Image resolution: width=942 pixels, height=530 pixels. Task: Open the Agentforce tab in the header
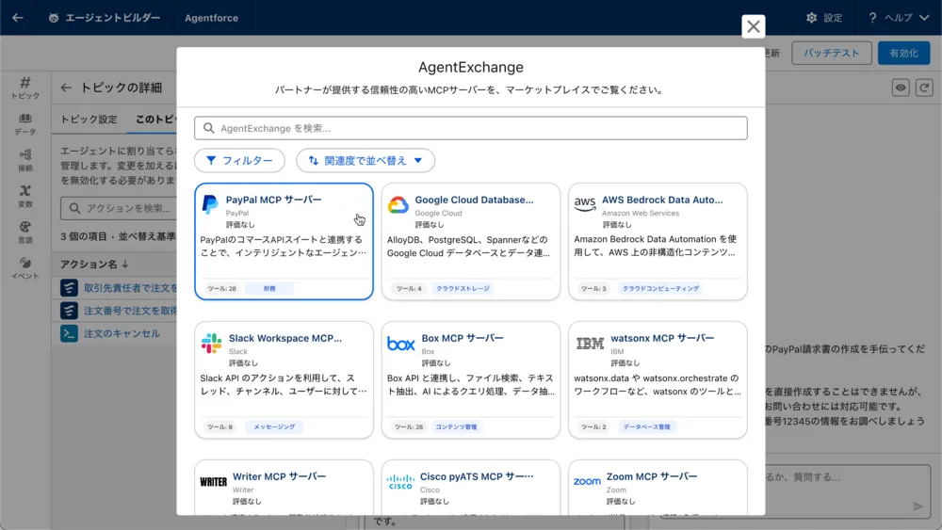(x=211, y=18)
